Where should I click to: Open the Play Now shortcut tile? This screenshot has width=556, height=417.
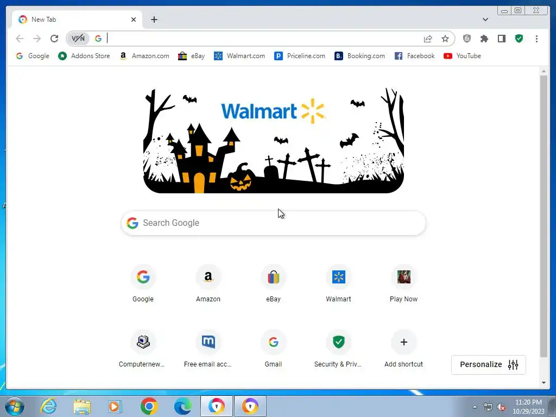[x=403, y=283]
